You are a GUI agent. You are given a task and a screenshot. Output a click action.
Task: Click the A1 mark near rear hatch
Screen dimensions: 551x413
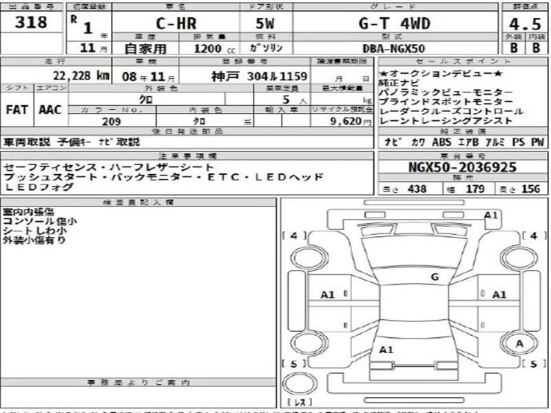[x=386, y=350]
